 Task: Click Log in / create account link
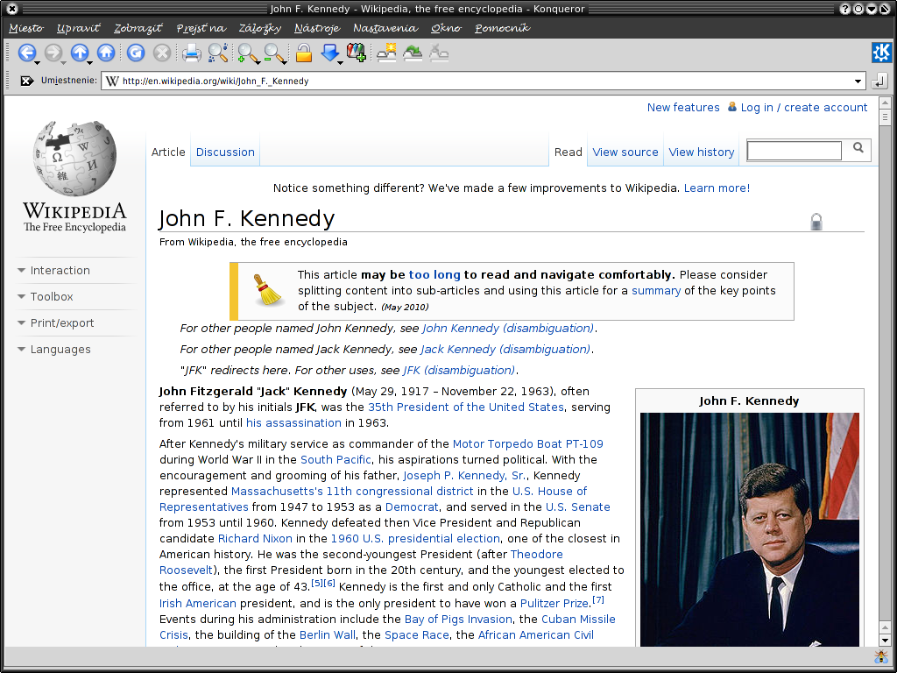[x=804, y=108]
